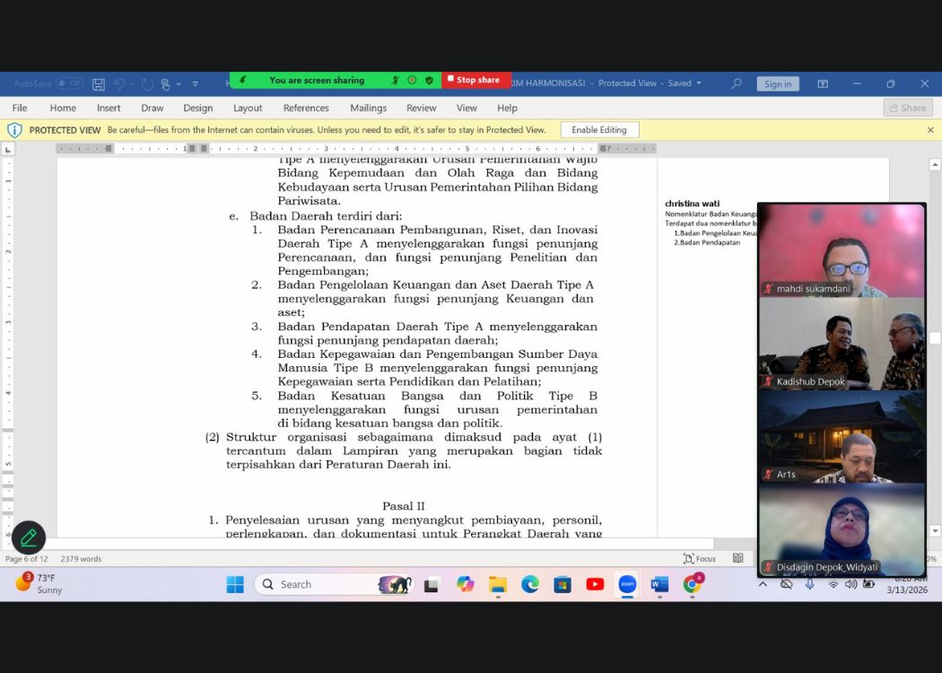This screenshot has width=942, height=673.
Task: Click the Save icon in the title bar
Action: (99, 83)
